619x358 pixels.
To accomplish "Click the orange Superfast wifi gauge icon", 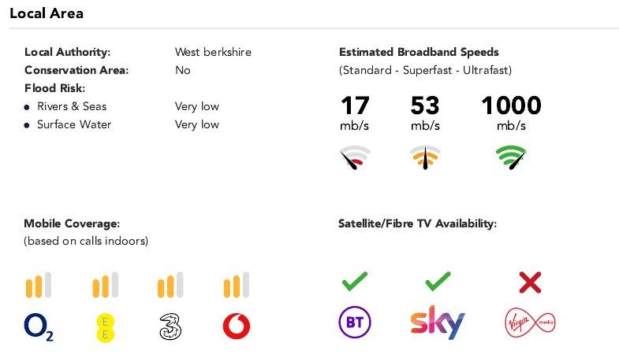I will (425, 157).
